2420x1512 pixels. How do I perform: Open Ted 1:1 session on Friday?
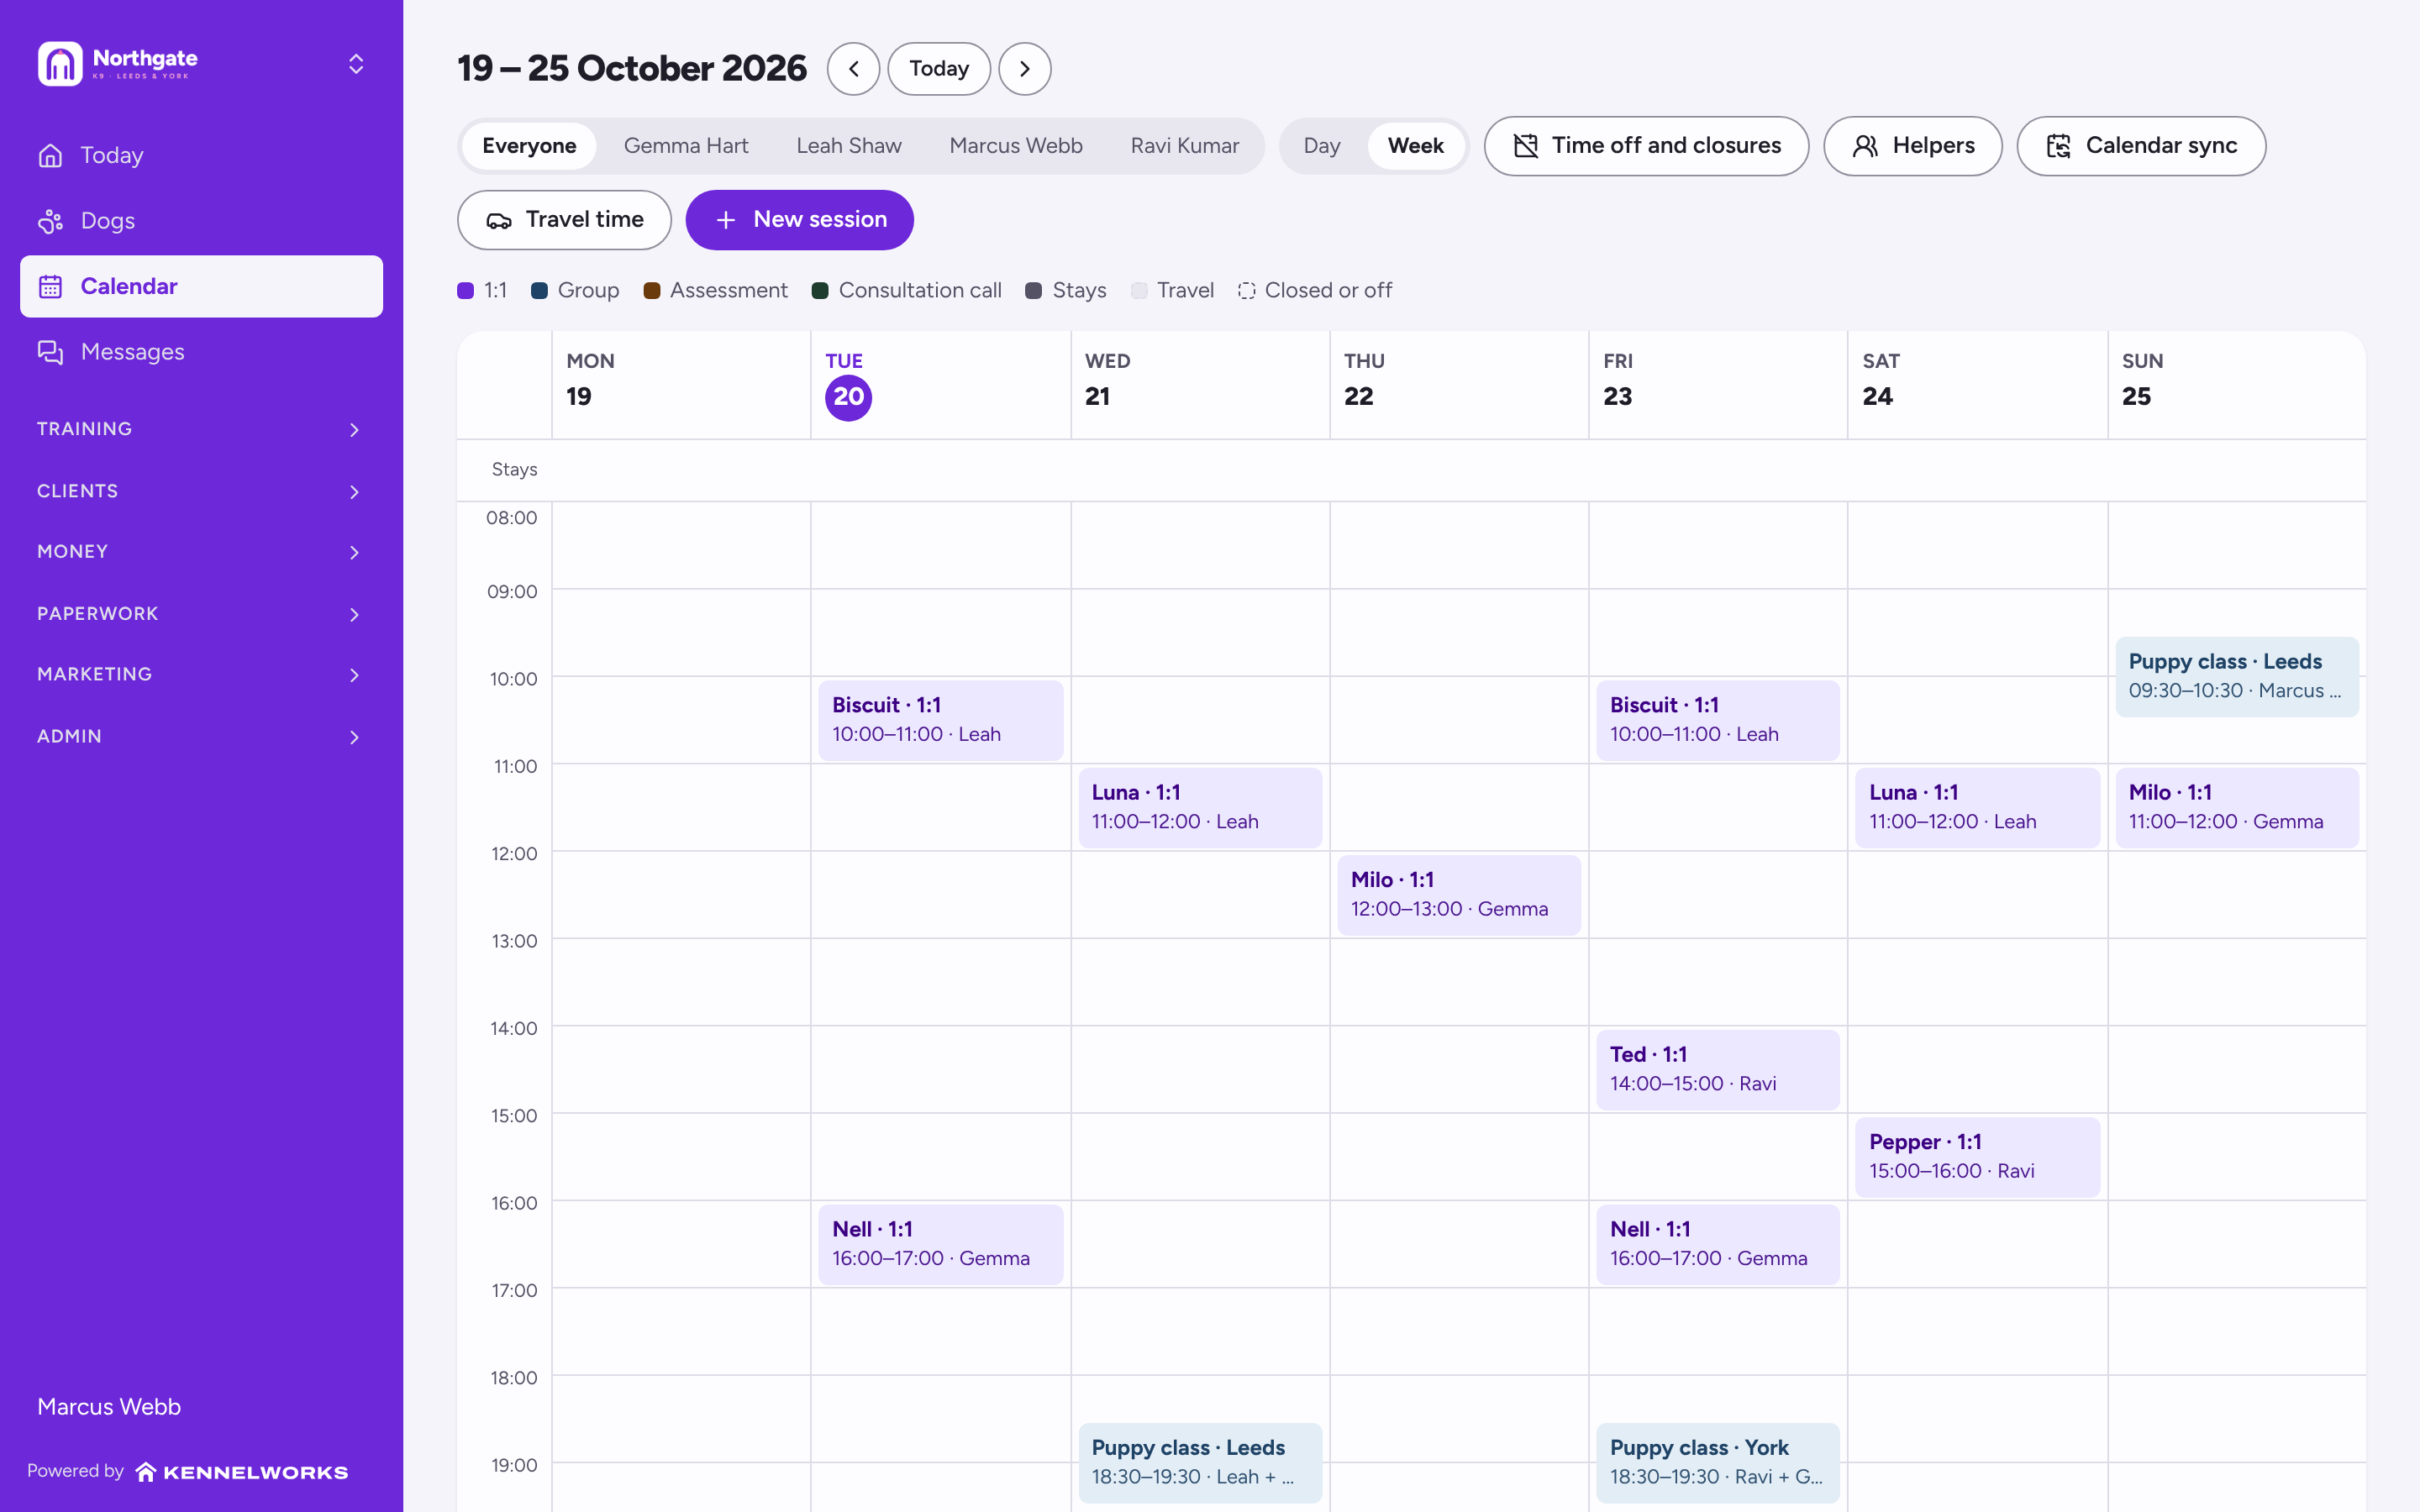1717,1069
